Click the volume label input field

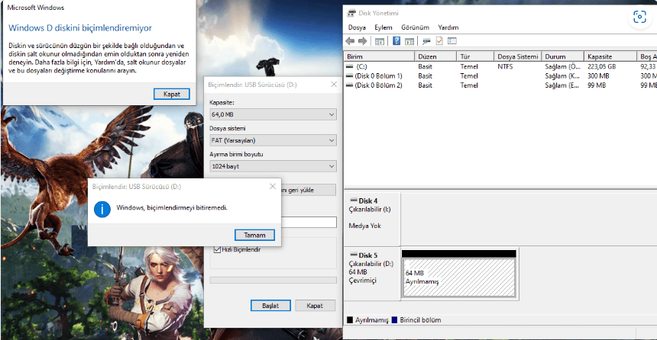(x=309, y=222)
